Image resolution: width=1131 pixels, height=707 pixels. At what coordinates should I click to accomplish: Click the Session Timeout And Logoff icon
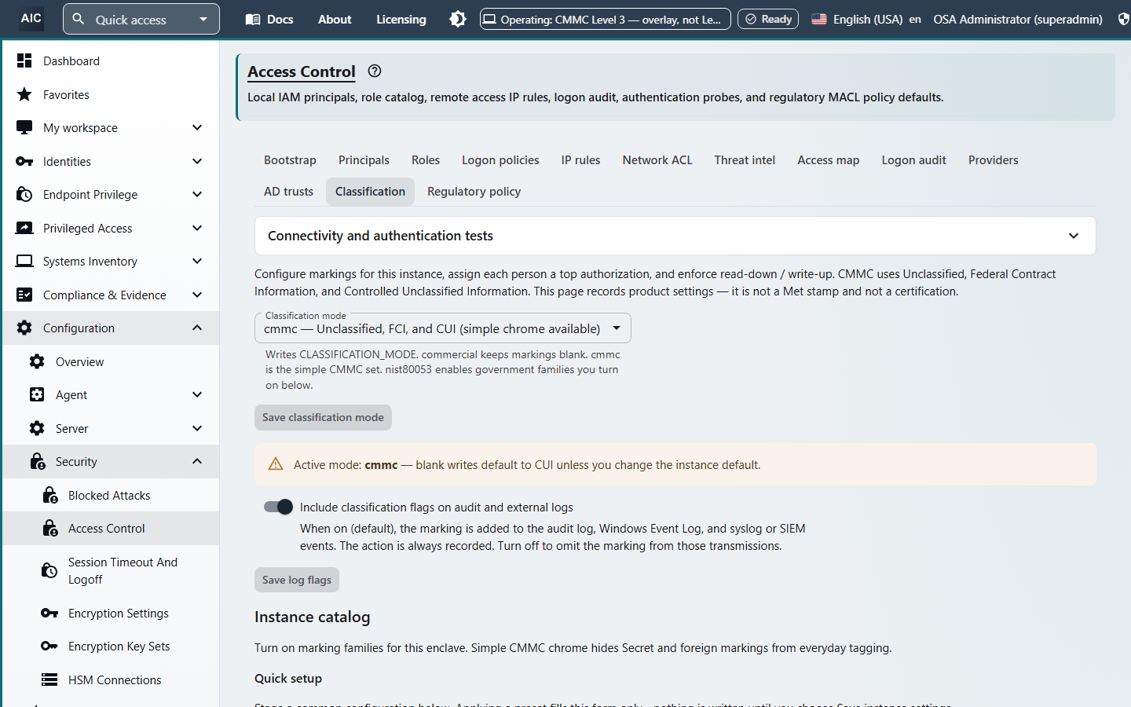[x=49, y=570]
